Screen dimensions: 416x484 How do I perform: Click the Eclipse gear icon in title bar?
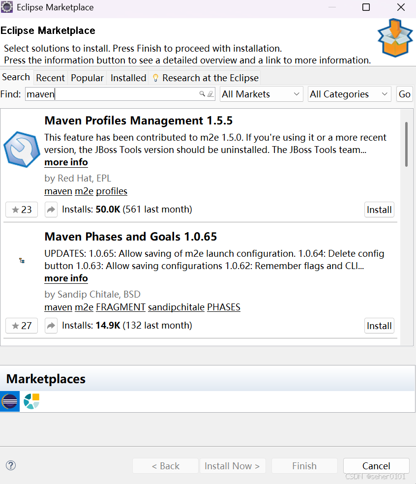click(x=7, y=7)
